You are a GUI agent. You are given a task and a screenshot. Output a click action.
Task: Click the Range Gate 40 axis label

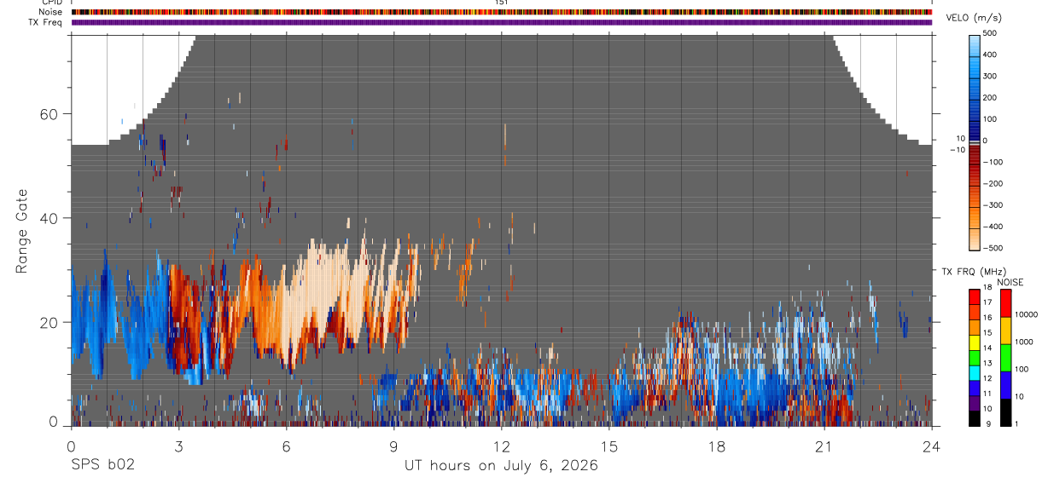pyautogui.click(x=52, y=218)
